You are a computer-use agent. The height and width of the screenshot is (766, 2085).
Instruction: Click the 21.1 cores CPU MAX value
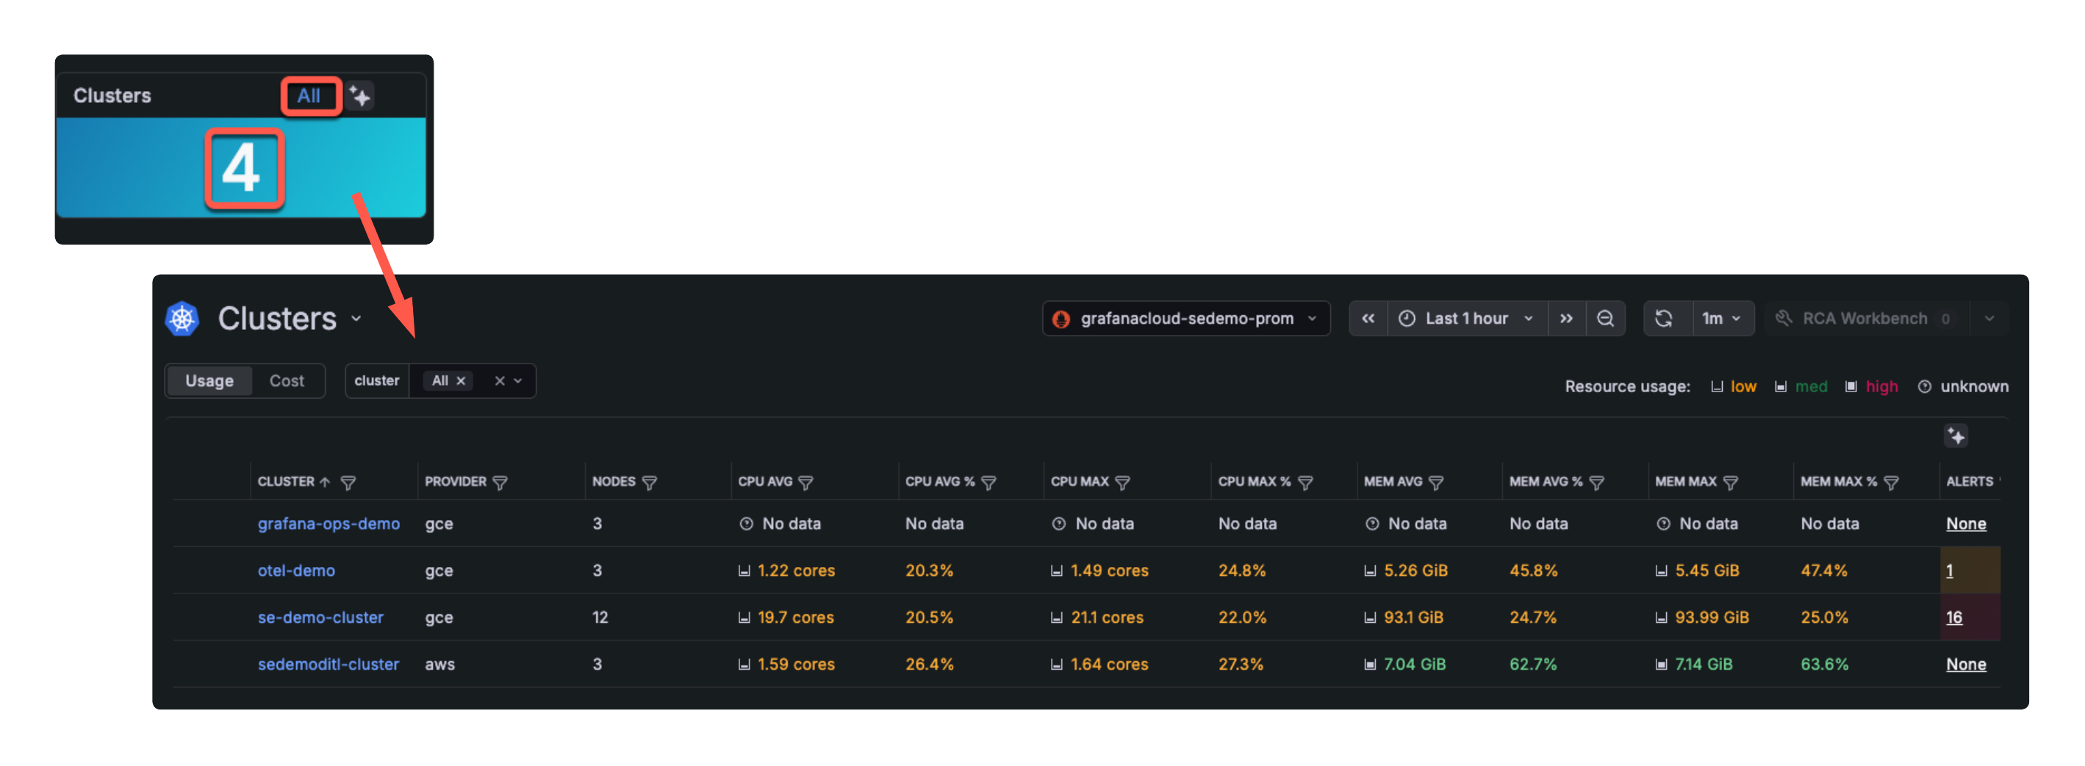tap(1107, 617)
